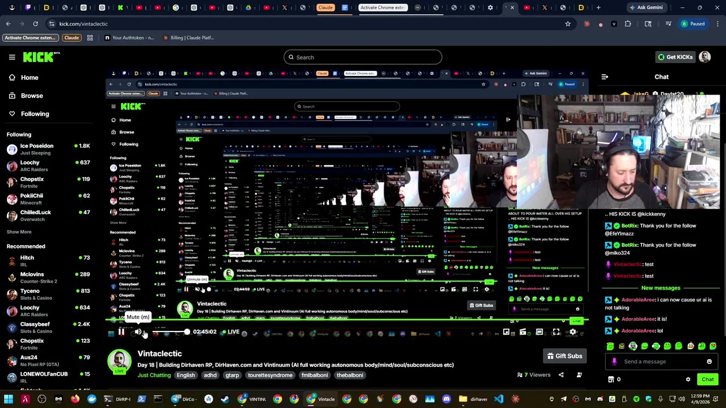This screenshot has width=726, height=408.
Task: Open player settings gear icon
Action: tap(573, 332)
